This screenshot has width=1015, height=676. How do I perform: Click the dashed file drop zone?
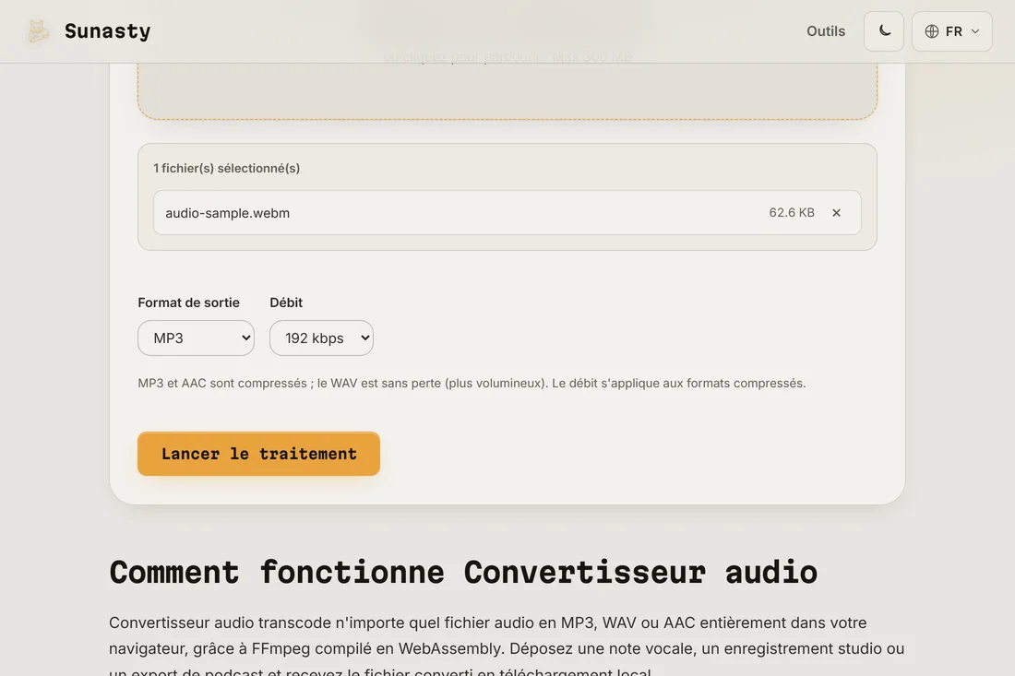tap(507, 90)
